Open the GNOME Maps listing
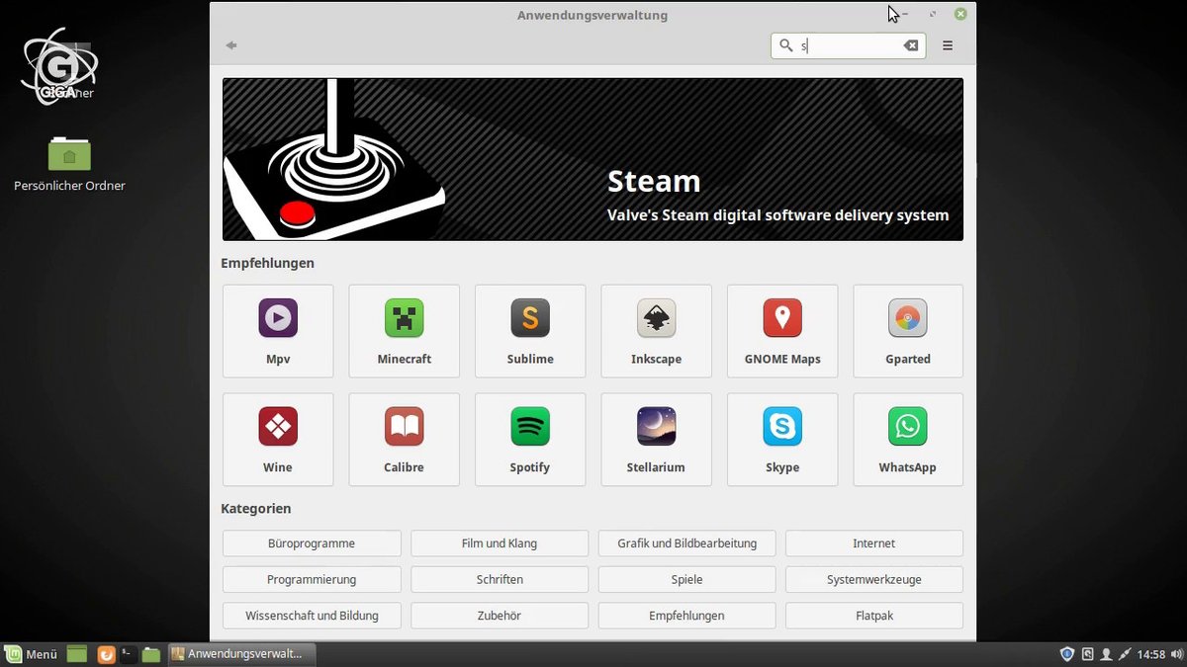This screenshot has height=667, width=1187. tap(782, 331)
